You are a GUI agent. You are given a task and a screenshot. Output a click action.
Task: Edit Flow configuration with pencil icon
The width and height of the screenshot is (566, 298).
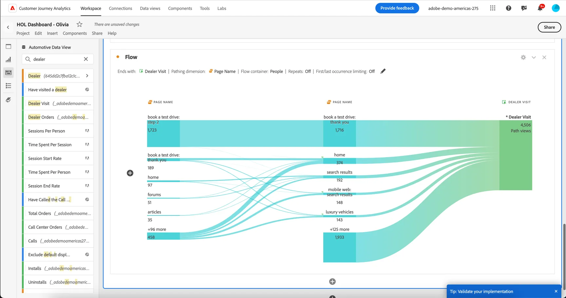tap(383, 71)
